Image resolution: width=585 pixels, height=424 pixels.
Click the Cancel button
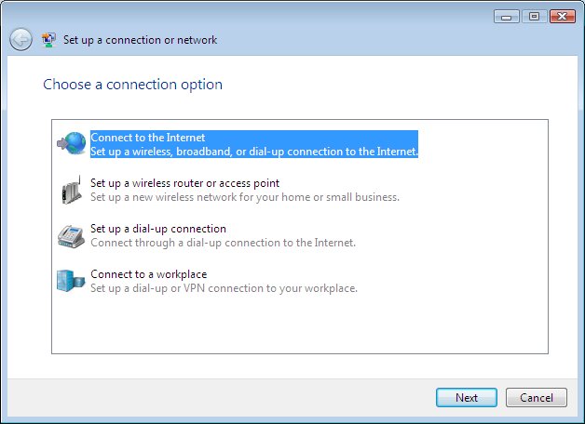coord(537,398)
